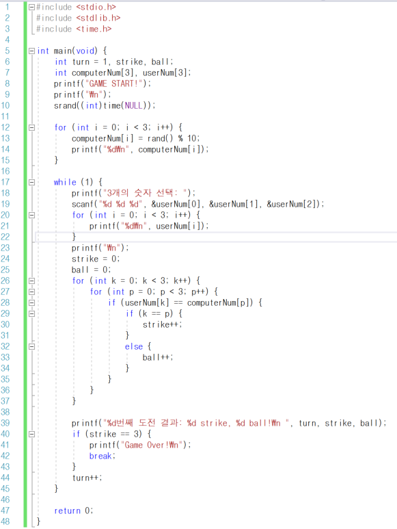Fold the else block at line 32
This screenshot has width=397, height=529.
point(31,346)
